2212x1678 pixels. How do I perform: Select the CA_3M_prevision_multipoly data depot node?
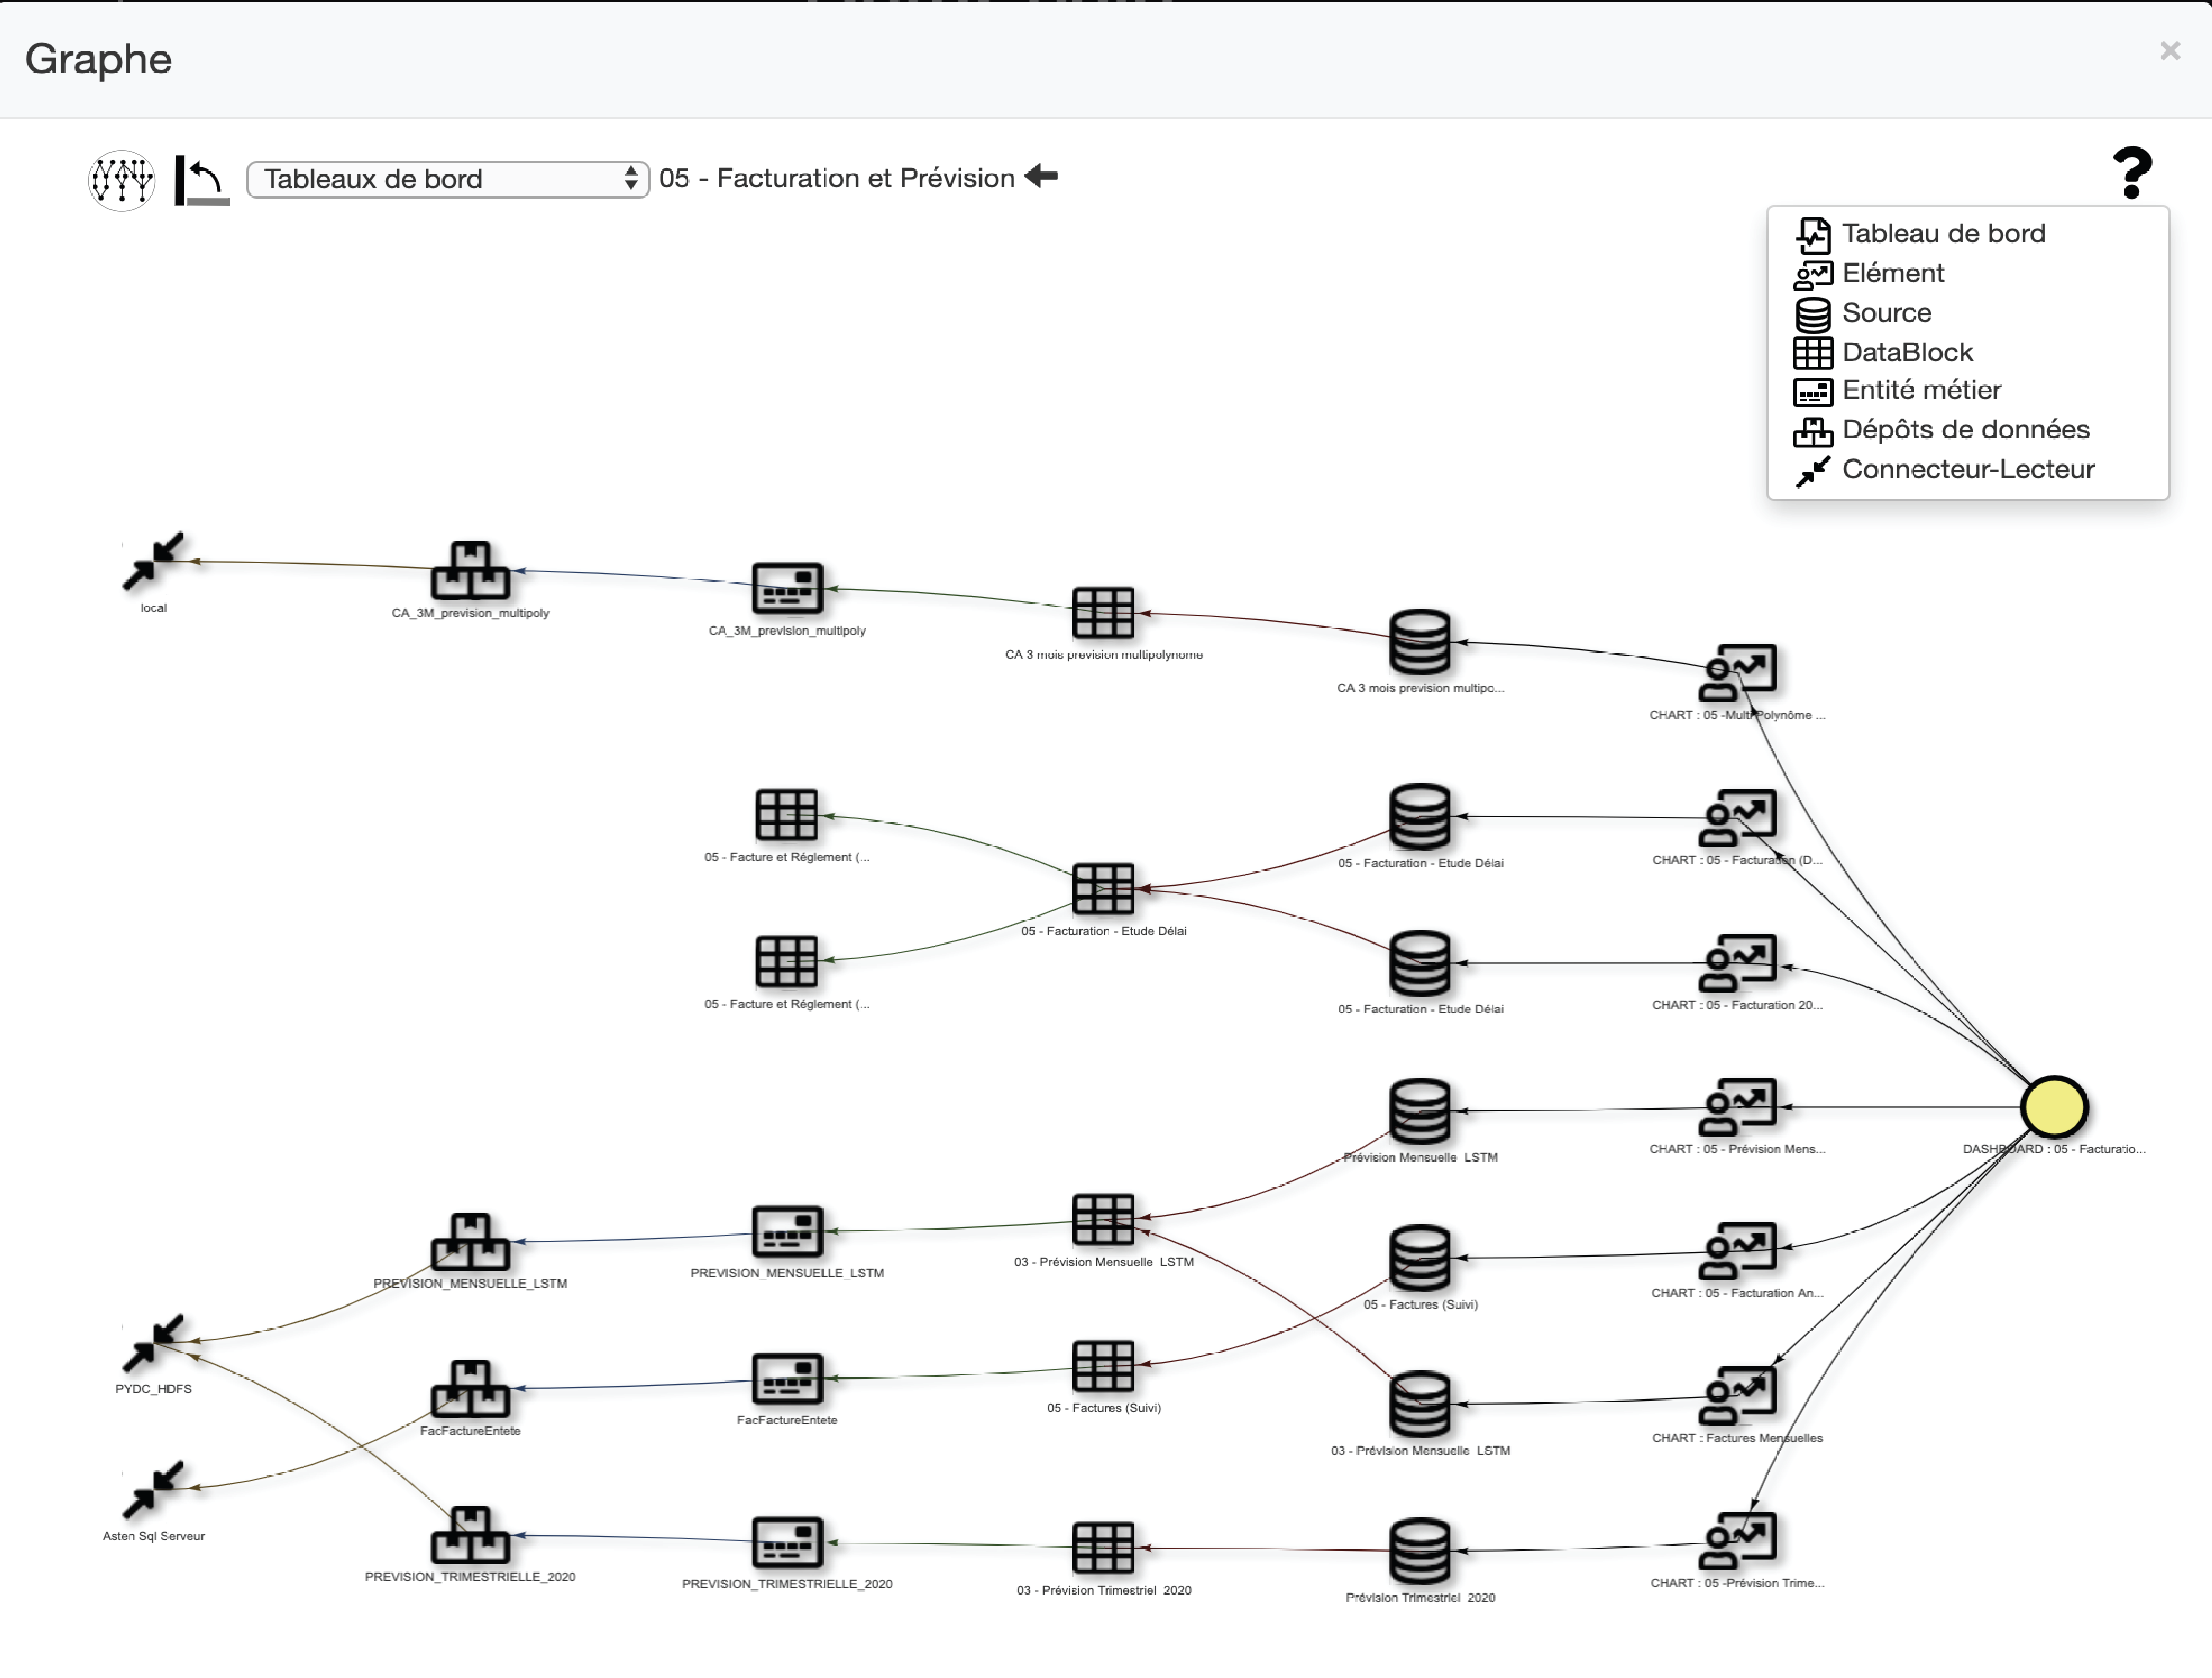[470, 571]
